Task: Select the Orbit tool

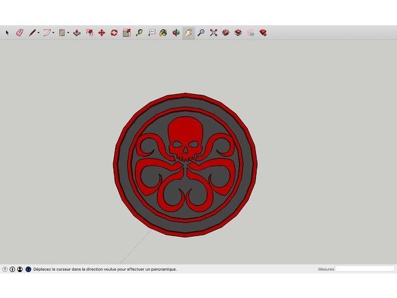Action: coord(176,33)
